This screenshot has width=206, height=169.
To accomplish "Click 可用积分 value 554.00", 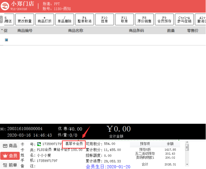I will (110, 144).
